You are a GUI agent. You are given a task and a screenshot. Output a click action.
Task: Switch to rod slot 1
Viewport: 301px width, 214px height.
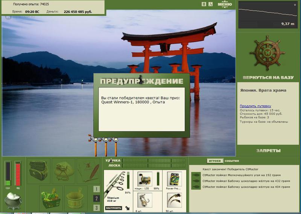tap(97, 189)
